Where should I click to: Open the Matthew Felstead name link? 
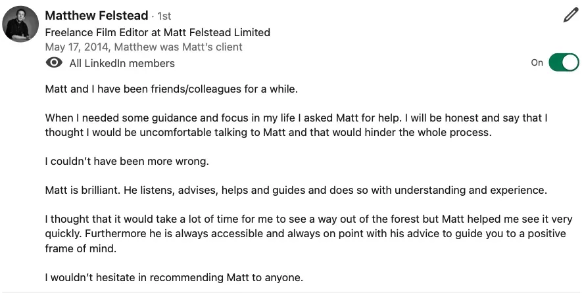click(97, 16)
